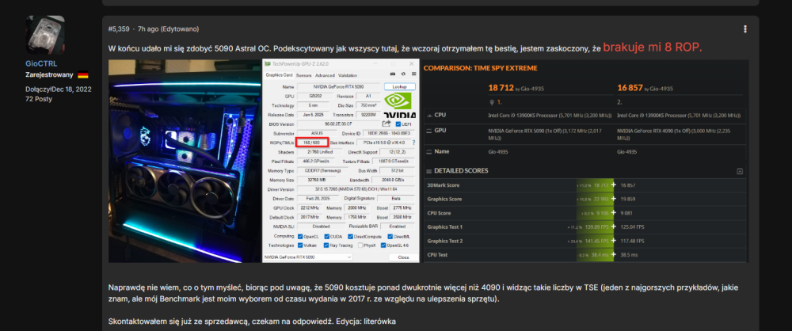Click the '72 Posty' post count

click(39, 99)
